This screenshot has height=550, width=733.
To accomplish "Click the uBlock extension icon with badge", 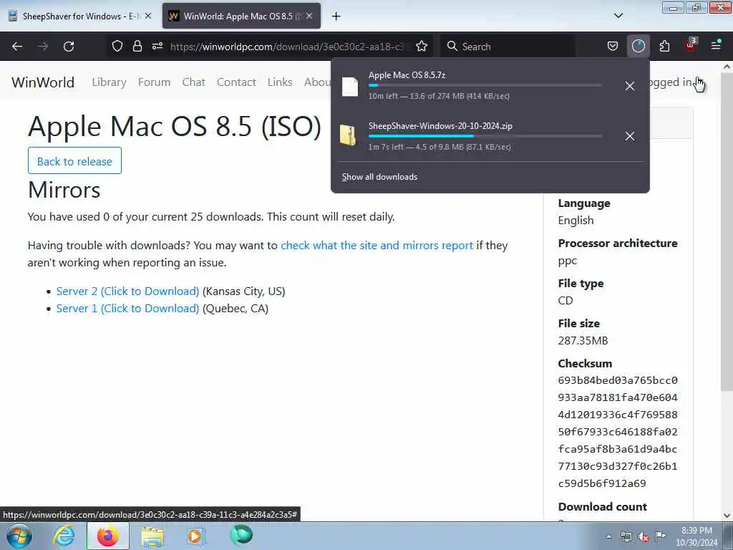I will 691,45.
